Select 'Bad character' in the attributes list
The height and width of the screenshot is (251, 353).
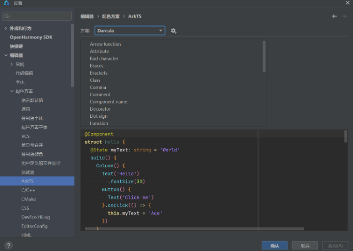click(x=104, y=59)
